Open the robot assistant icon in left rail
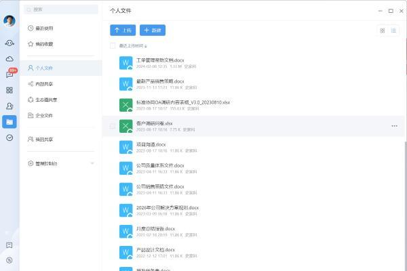 pyautogui.click(x=9, y=43)
